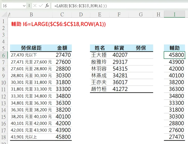Click the 勞保級距 header cell
188x144 pixels.
pos(31,48)
